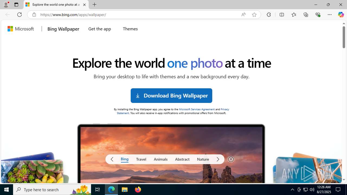The image size is (347, 195).
Task: Select the Nature wallpaper tab
Action: point(203,159)
